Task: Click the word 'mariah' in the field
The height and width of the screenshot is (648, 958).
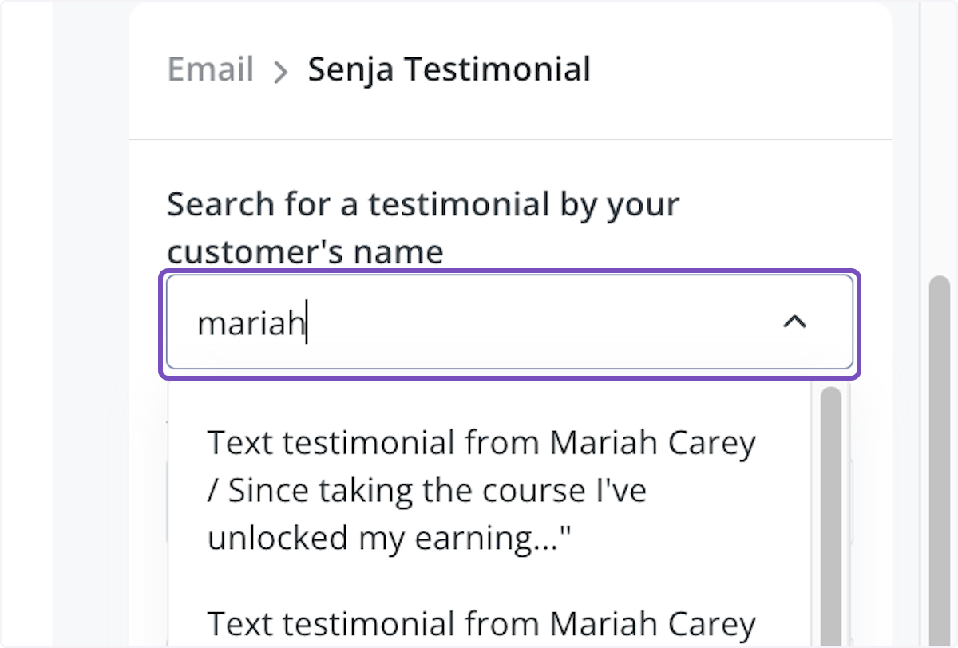Action: click(x=251, y=322)
